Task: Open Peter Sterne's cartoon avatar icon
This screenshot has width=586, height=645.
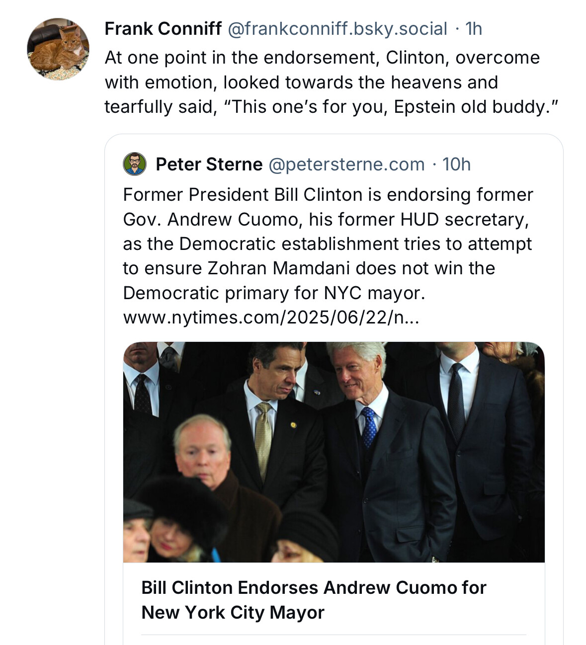Action: click(135, 164)
